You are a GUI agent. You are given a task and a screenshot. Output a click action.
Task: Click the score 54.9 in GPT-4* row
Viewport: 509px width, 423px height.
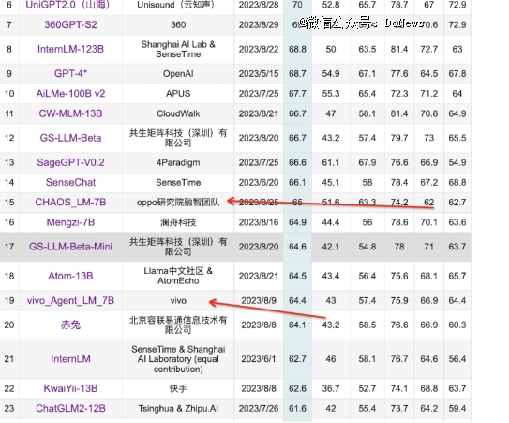click(331, 74)
